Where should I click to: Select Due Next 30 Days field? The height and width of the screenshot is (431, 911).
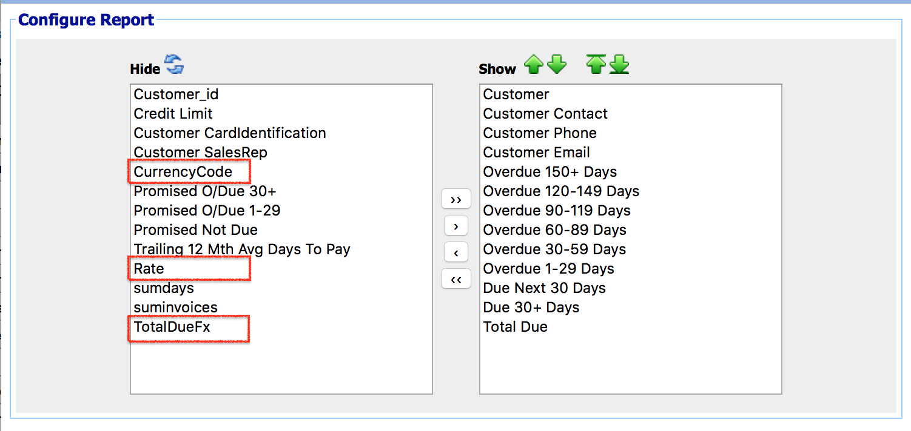[x=631, y=288]
